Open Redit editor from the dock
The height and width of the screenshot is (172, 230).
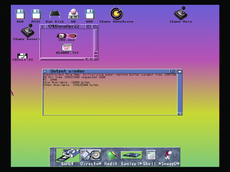tap(111, 155)
